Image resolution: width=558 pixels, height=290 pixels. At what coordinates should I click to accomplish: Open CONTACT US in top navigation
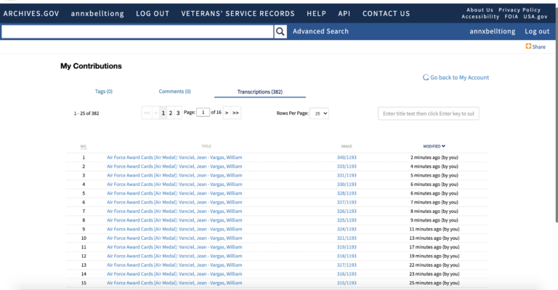coord(386,14)
